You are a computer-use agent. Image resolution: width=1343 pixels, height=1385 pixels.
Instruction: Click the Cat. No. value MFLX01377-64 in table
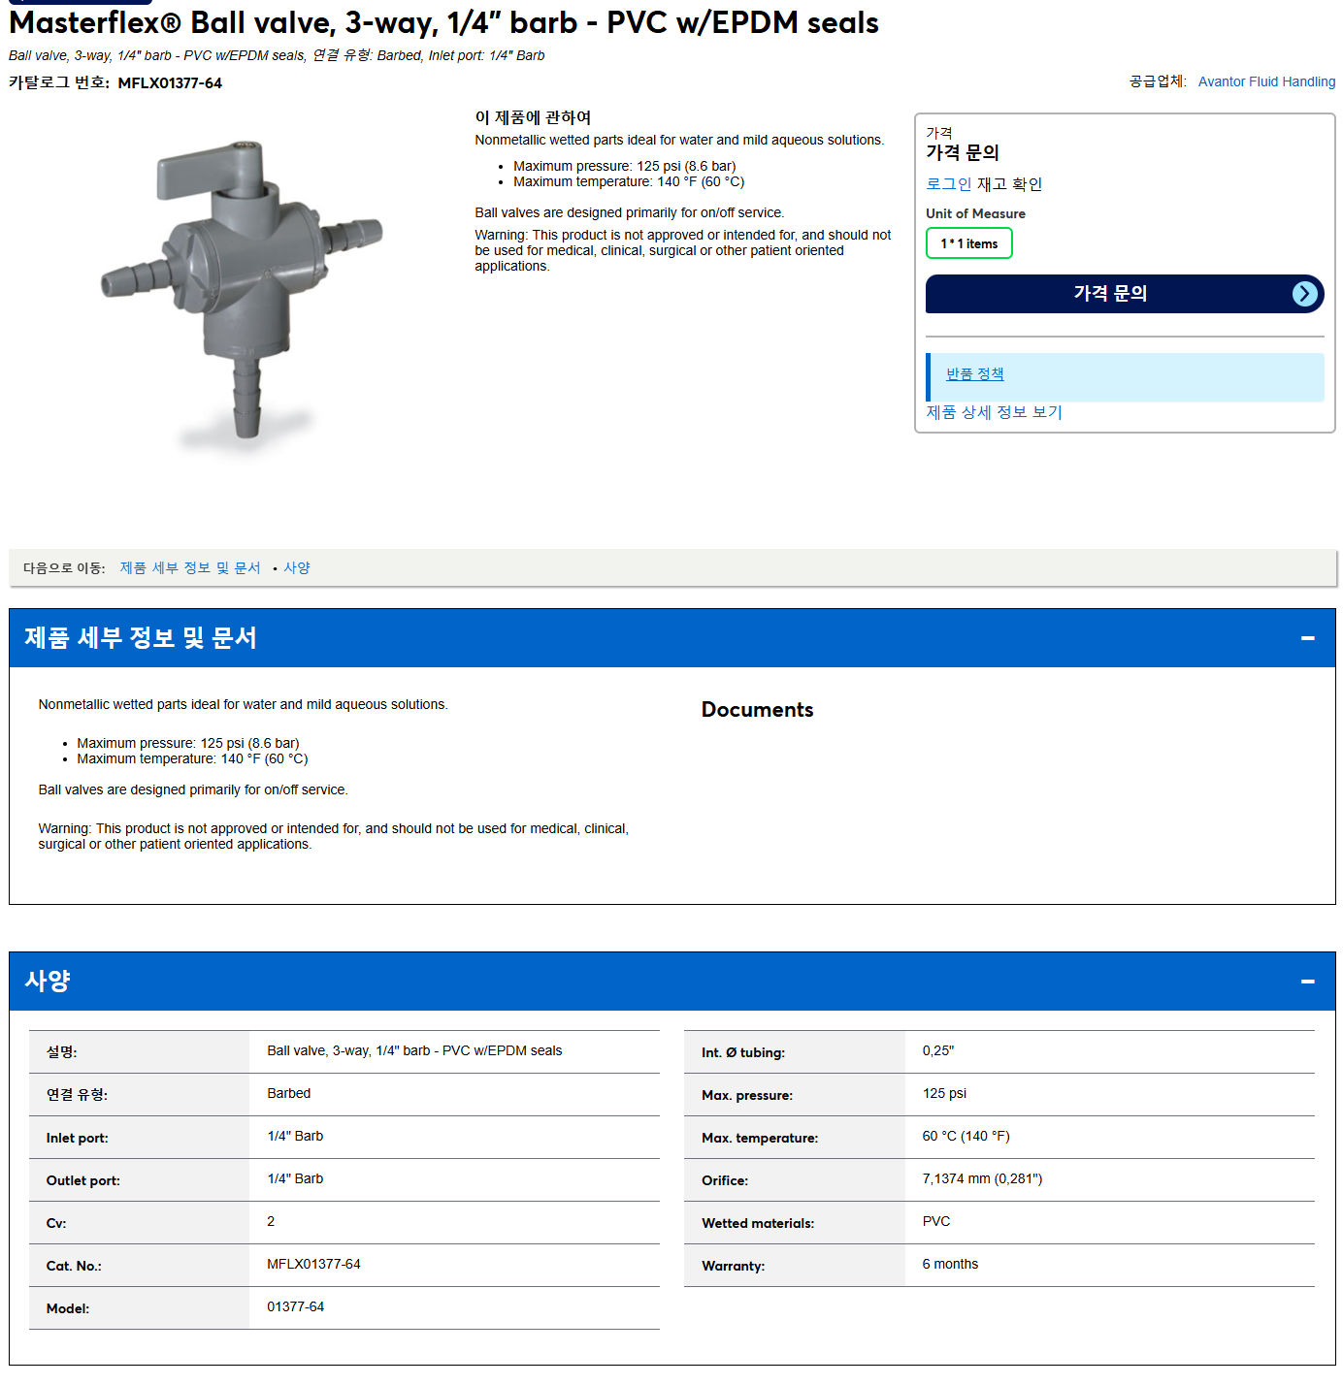pyautogui.click(x=313, y=1265)
